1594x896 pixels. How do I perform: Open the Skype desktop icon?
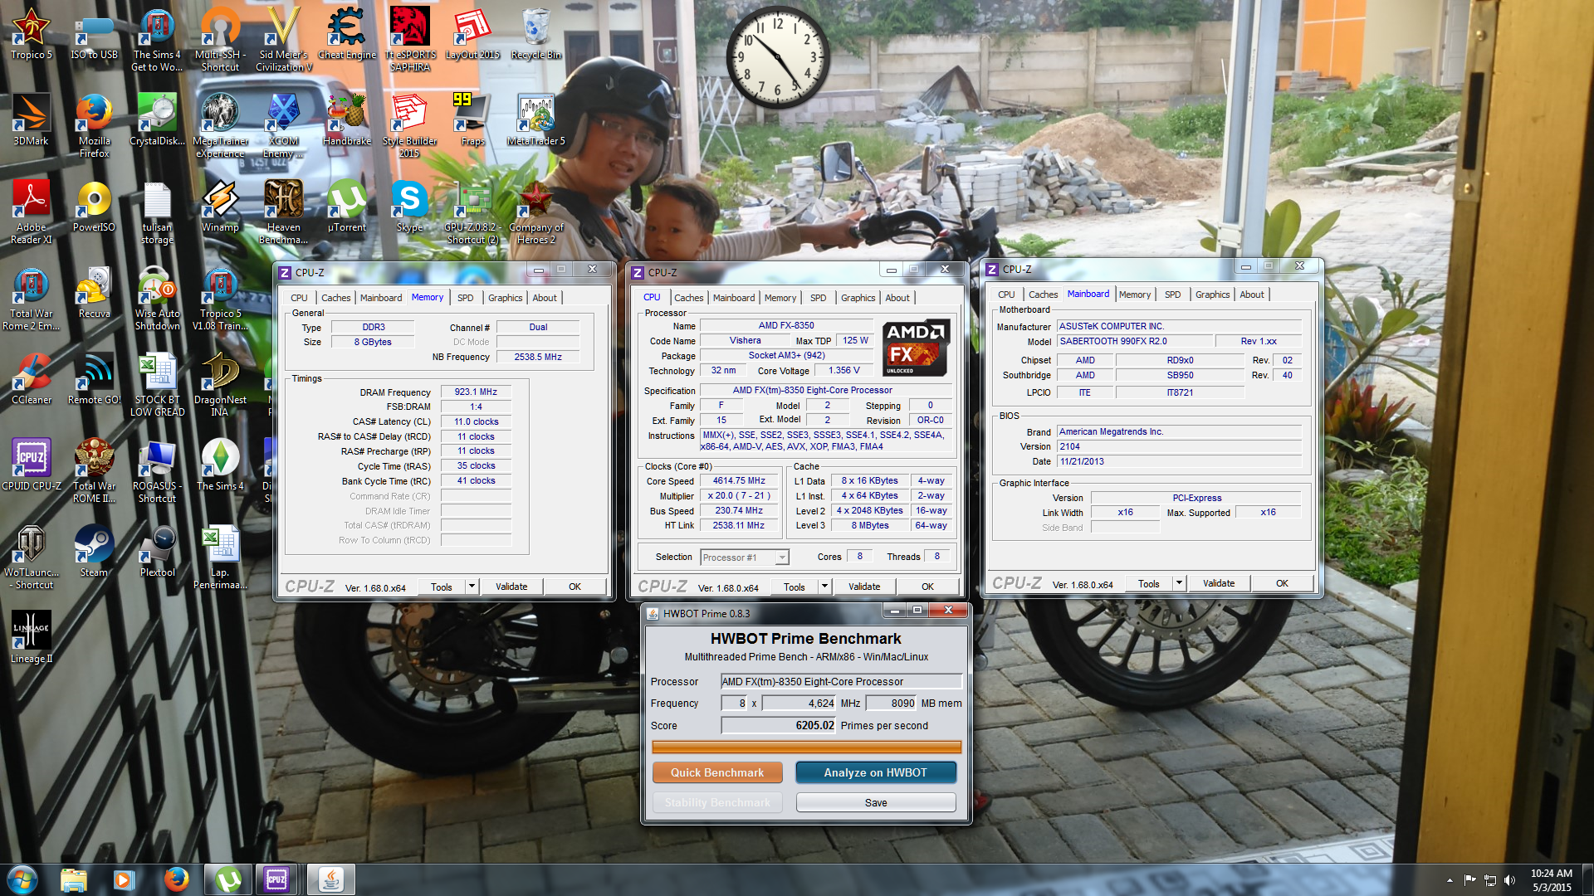(x=409, y=207)
